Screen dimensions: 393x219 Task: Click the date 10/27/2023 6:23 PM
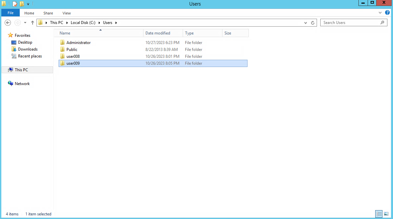coord(162,42)
